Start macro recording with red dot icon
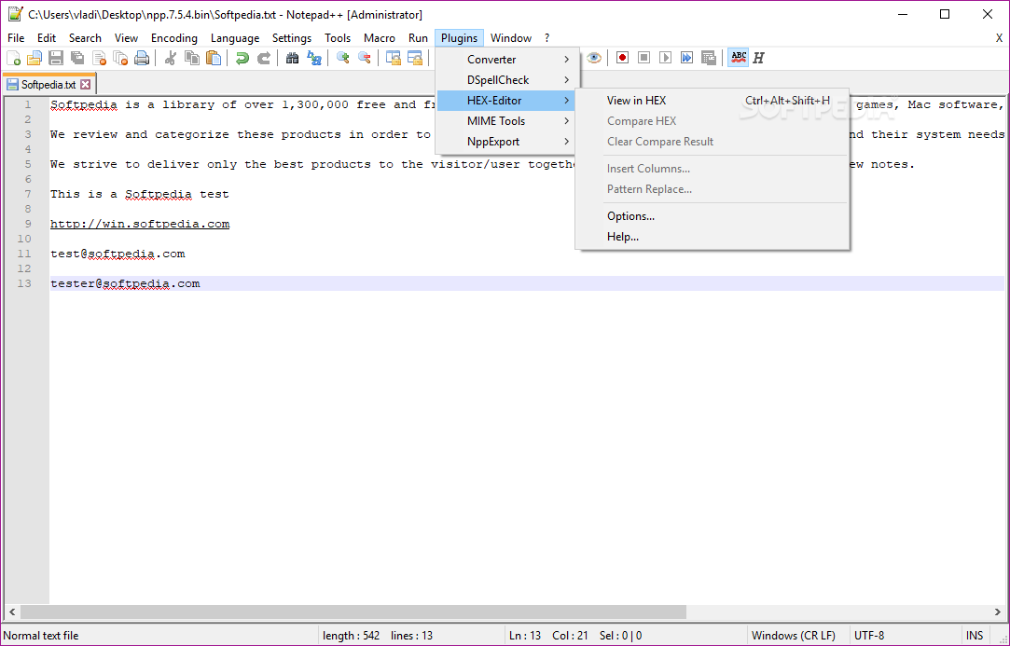 point(622,58)
